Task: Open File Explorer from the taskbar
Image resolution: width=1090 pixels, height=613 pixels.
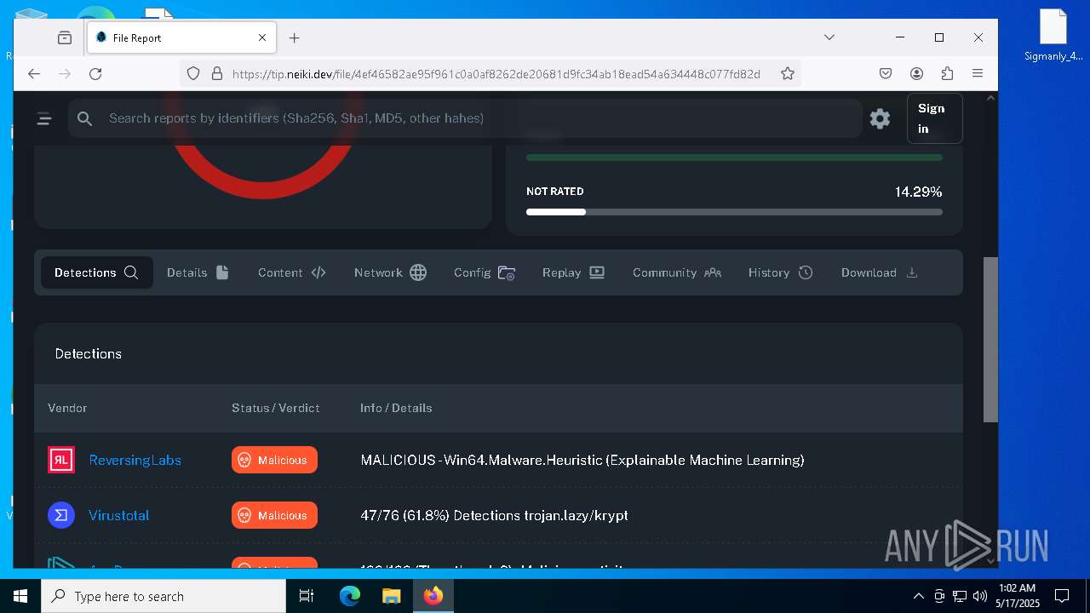Action: coord(391,596)
